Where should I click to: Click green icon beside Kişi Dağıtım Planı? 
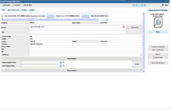(64, 66)
